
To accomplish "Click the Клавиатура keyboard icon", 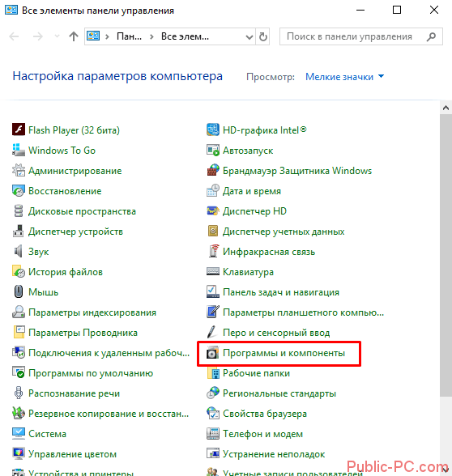I will click(213, 272).
